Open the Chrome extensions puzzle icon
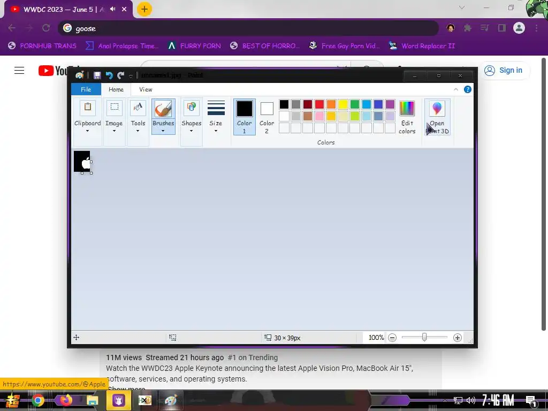 (x=467, y=28)
